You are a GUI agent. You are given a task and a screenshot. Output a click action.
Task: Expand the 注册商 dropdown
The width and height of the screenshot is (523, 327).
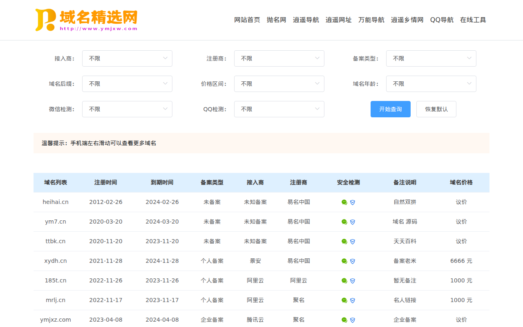pyautogui.click(x=279, y=58)
